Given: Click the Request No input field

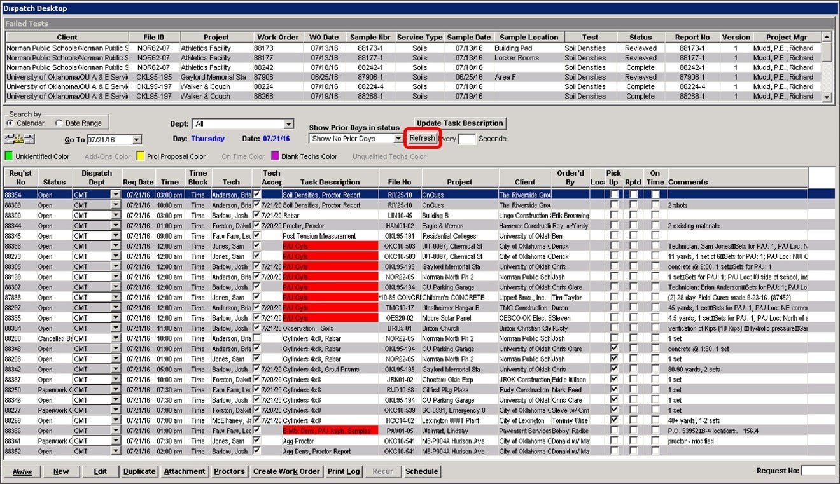Looking at the screenshot, I should [818, 471].
